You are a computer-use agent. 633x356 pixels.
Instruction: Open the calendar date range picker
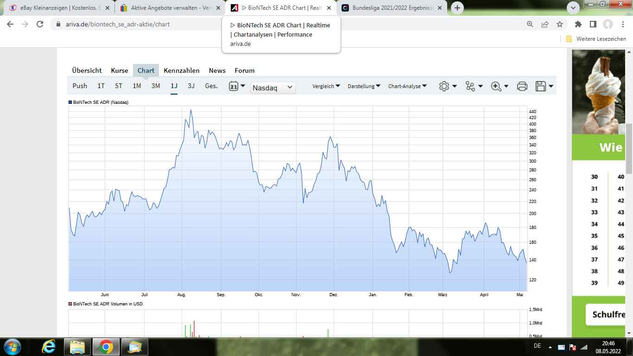tap(237, 86)
